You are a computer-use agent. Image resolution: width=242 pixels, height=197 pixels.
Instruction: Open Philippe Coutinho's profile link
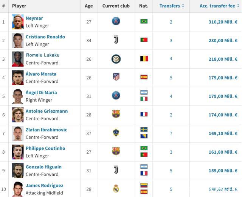(x=45, y=148)
